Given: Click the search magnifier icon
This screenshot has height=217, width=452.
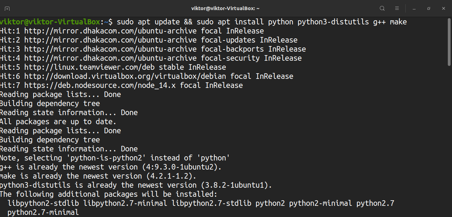Looking at the screenshot, I should [382, 8].
